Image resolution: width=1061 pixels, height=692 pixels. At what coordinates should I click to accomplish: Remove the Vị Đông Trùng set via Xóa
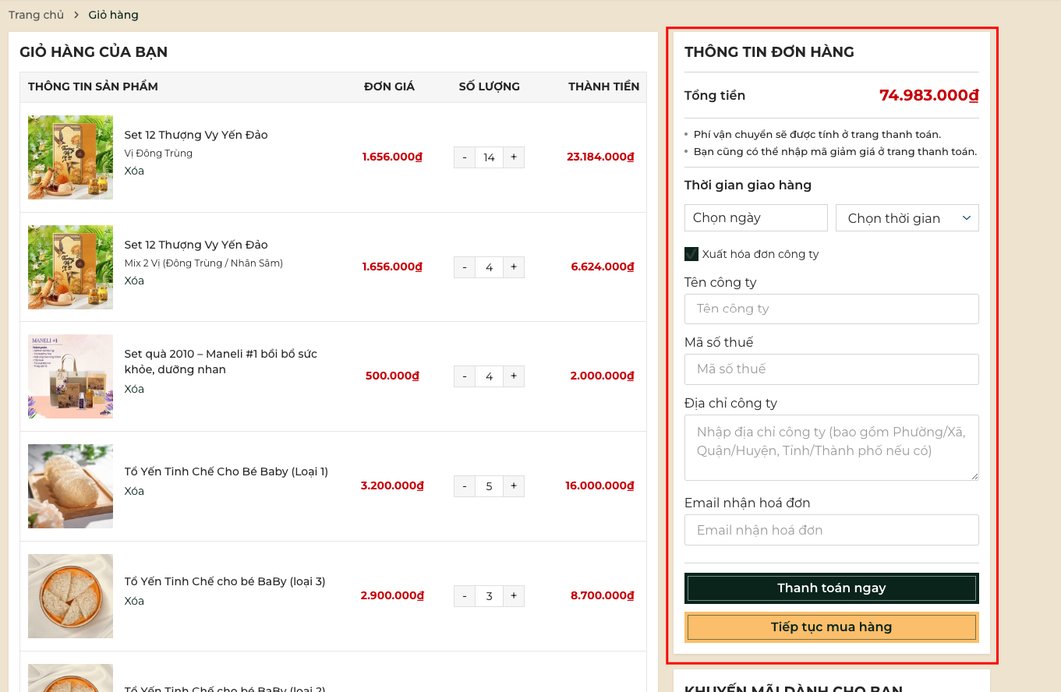[134, 171]
